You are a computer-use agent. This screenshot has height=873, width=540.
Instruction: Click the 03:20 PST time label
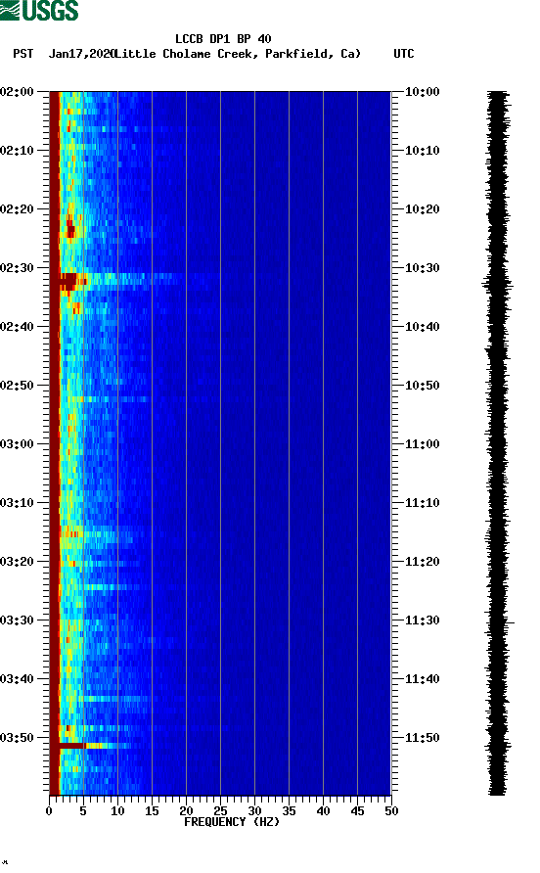click(x=17, y=561)
